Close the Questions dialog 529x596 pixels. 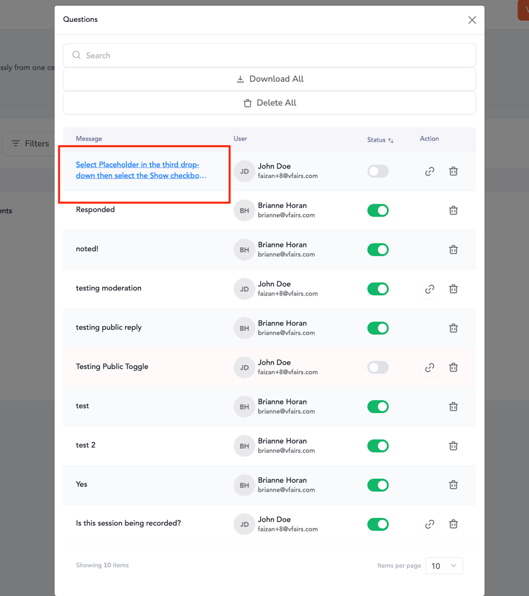pos(472,20)
